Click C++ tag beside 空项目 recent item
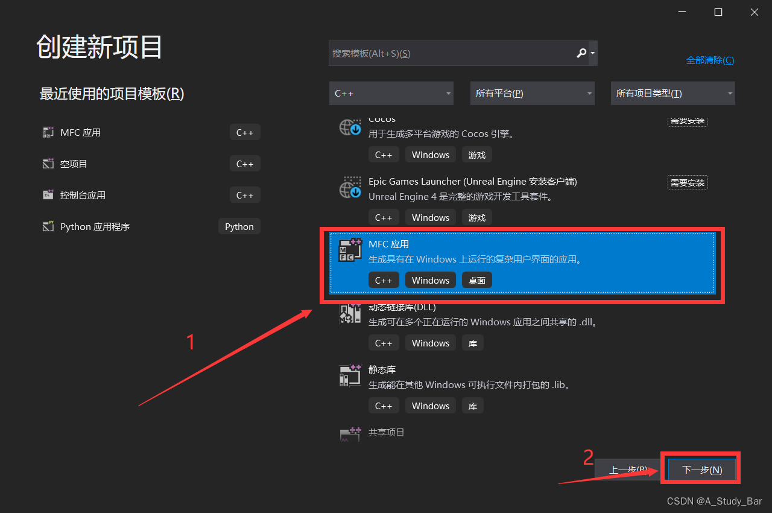 pyautogui.click(x=245, y=164)
